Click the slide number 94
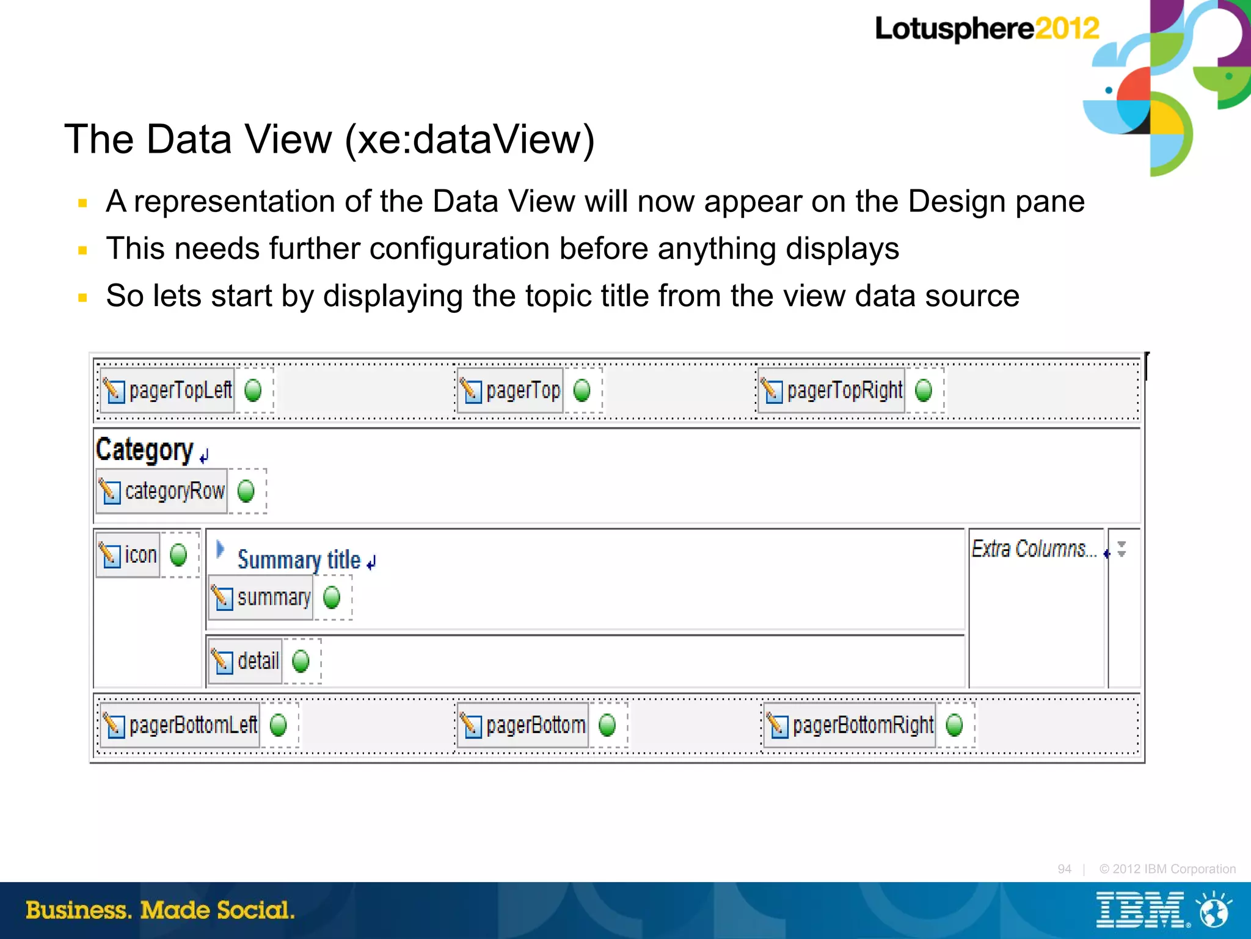 point(1065,869)
